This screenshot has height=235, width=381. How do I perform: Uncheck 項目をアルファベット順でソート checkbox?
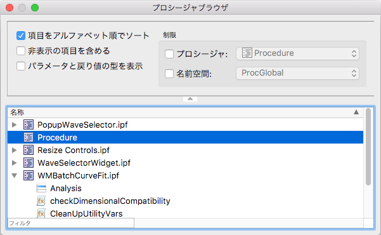coord(21,36)
